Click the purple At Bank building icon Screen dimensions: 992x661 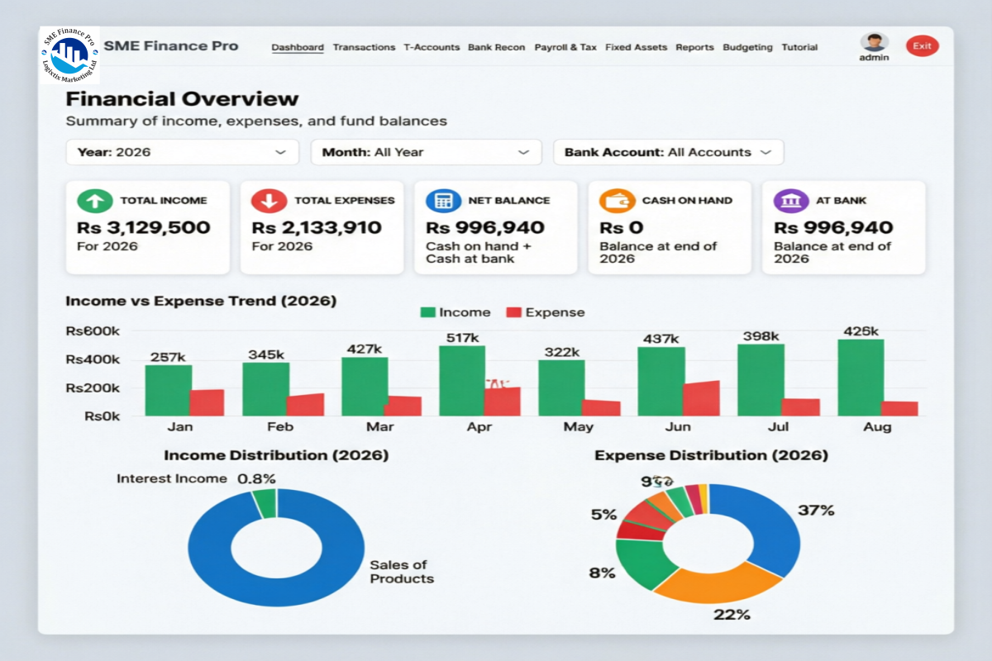tap(791, 200)
